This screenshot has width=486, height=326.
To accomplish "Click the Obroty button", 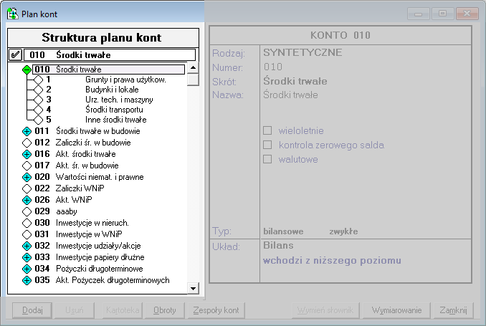I will point(165,310).
